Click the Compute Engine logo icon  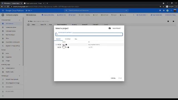pos(3,15)
